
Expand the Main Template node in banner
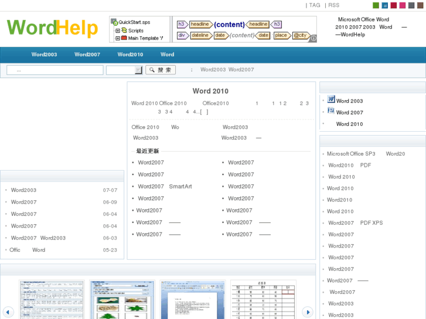coord(118,38)
